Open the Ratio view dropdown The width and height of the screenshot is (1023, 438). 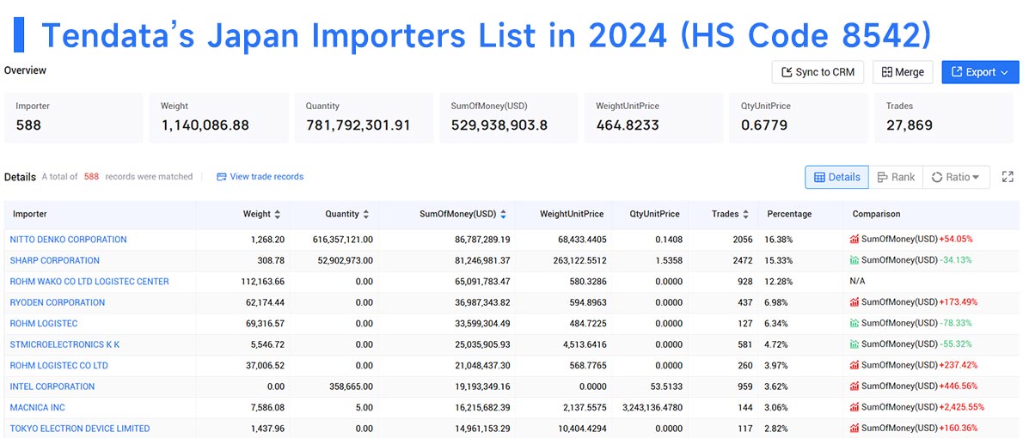(956, 177)
